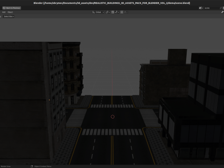Open the Object menu
Image resolution: width=224 pixels, height=168 pixels.
pos(10,12)
